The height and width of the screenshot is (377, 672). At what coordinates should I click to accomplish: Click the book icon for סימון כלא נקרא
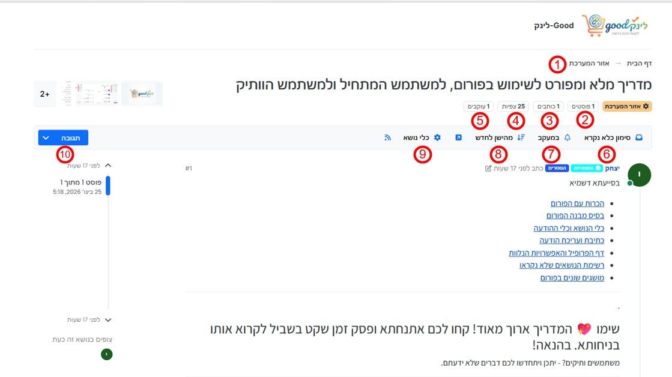tap(639, 137)
